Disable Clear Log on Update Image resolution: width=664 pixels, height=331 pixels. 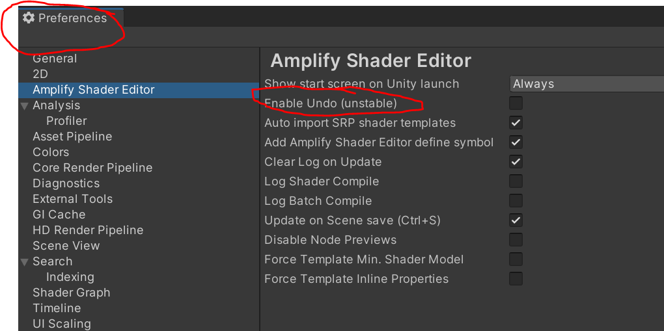point(516,162)
